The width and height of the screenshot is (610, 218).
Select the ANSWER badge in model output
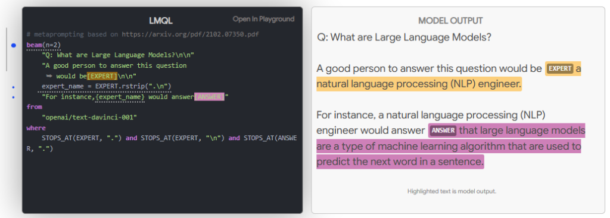click(x=443, y=130)
